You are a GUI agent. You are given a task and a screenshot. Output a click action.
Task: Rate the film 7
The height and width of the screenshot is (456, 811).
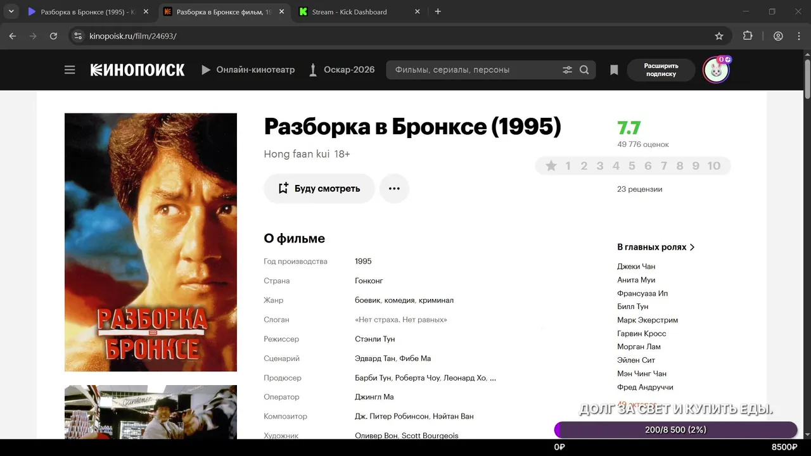[664, 166]
